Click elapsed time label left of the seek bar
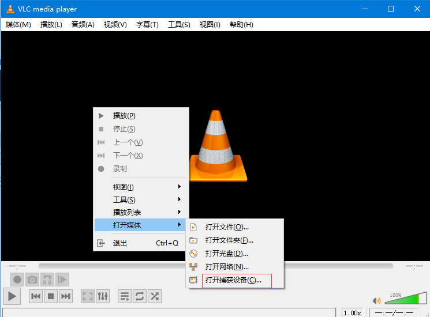Viewport: 430px width, 317px height. (17, 266)
